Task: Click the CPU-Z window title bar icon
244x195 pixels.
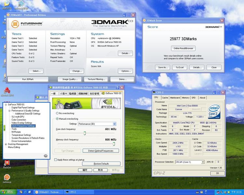Action: 154,92
